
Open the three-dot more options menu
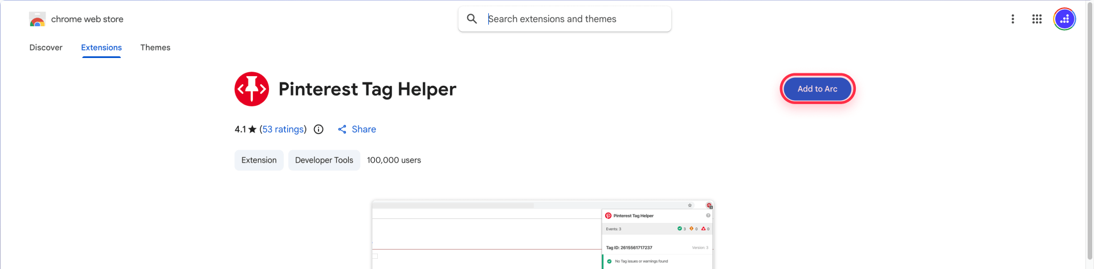pyautogui.click(x=1013, y=19)
